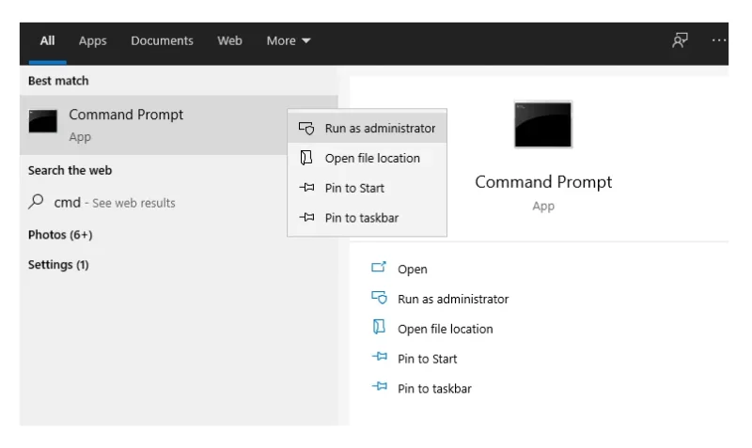Click the magnifier icon next to cmd
752x448 pixels.
click(36, 202)
